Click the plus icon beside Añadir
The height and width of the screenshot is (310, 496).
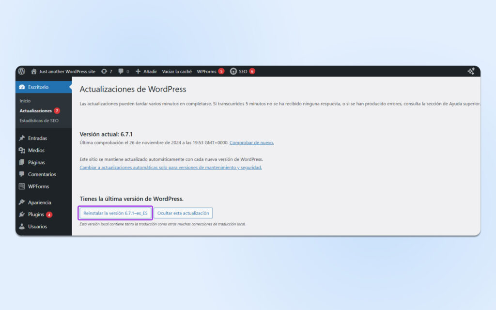click(x=138, y=71)
